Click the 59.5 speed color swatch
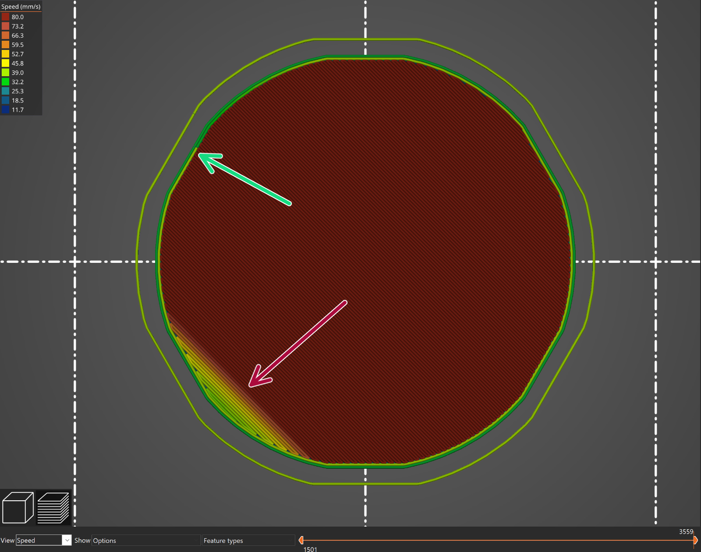Image resolution: width=701 pixels, height=552 pixels. pyautogui.click(x=5, y=44)
